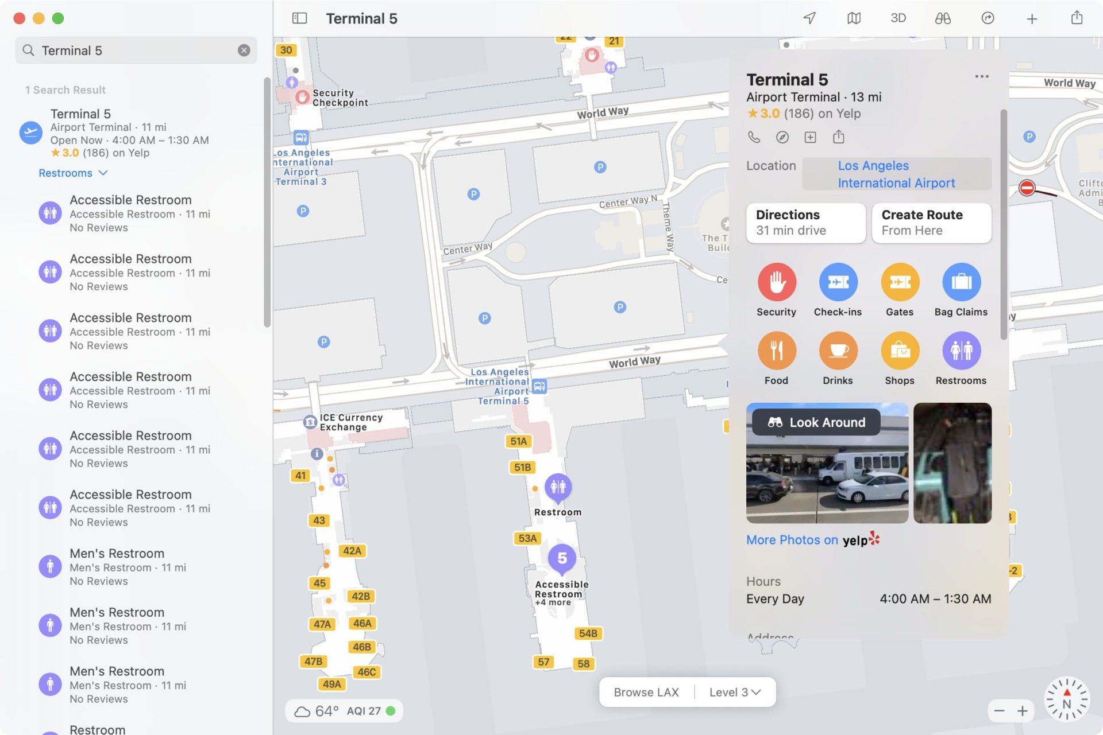Open the second Yelp photo thumbnail

952,463
